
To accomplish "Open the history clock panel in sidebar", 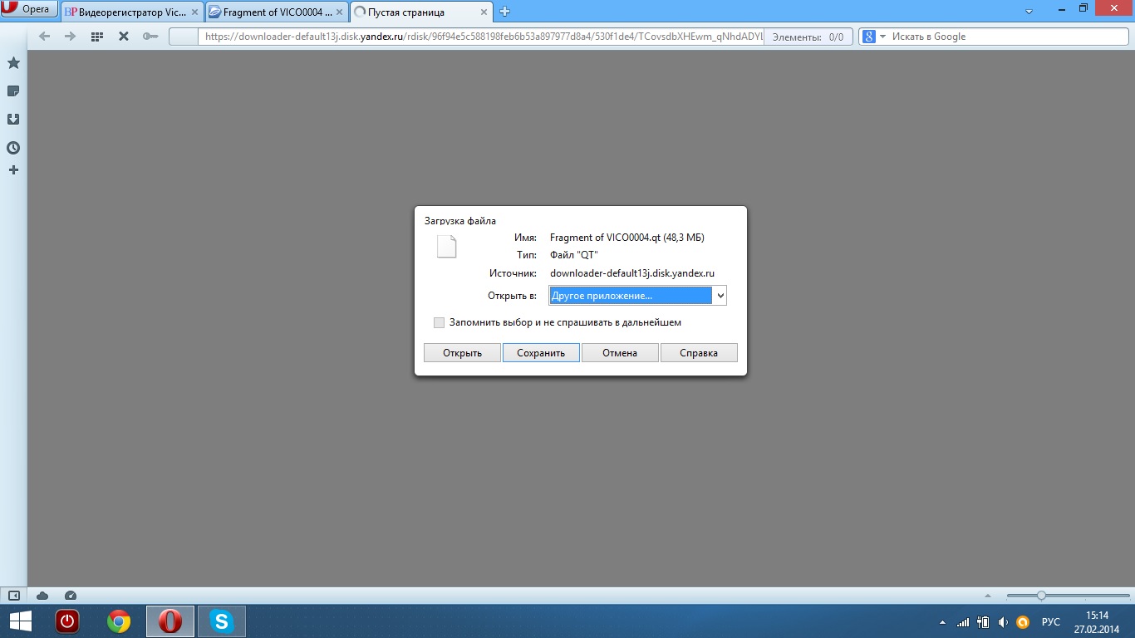I will (13, 148).
